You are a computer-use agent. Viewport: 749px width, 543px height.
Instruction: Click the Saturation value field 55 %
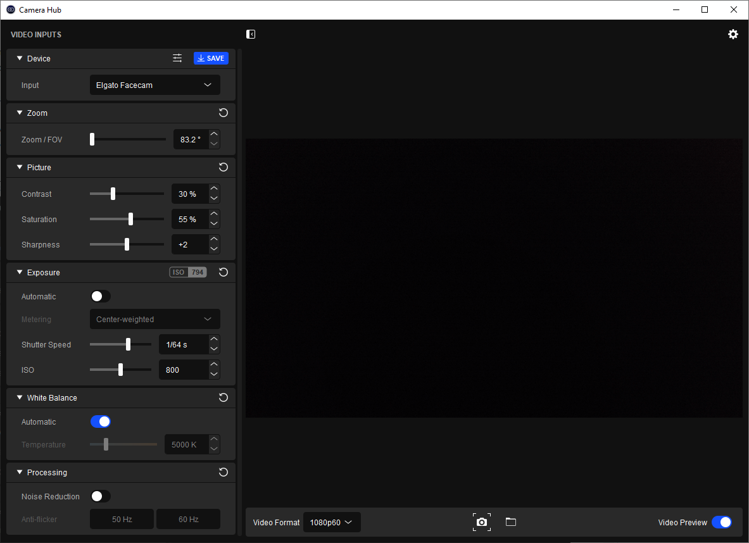pyautogui.click(x=190, y=219)
